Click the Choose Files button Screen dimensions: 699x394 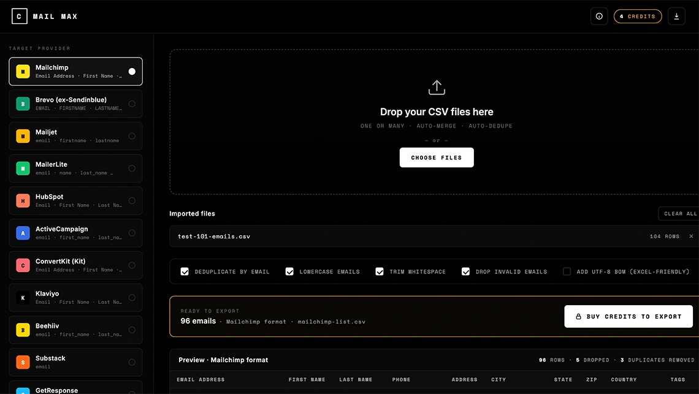tap(437, 157)
